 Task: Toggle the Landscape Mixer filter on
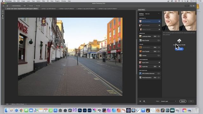(159, 36)
